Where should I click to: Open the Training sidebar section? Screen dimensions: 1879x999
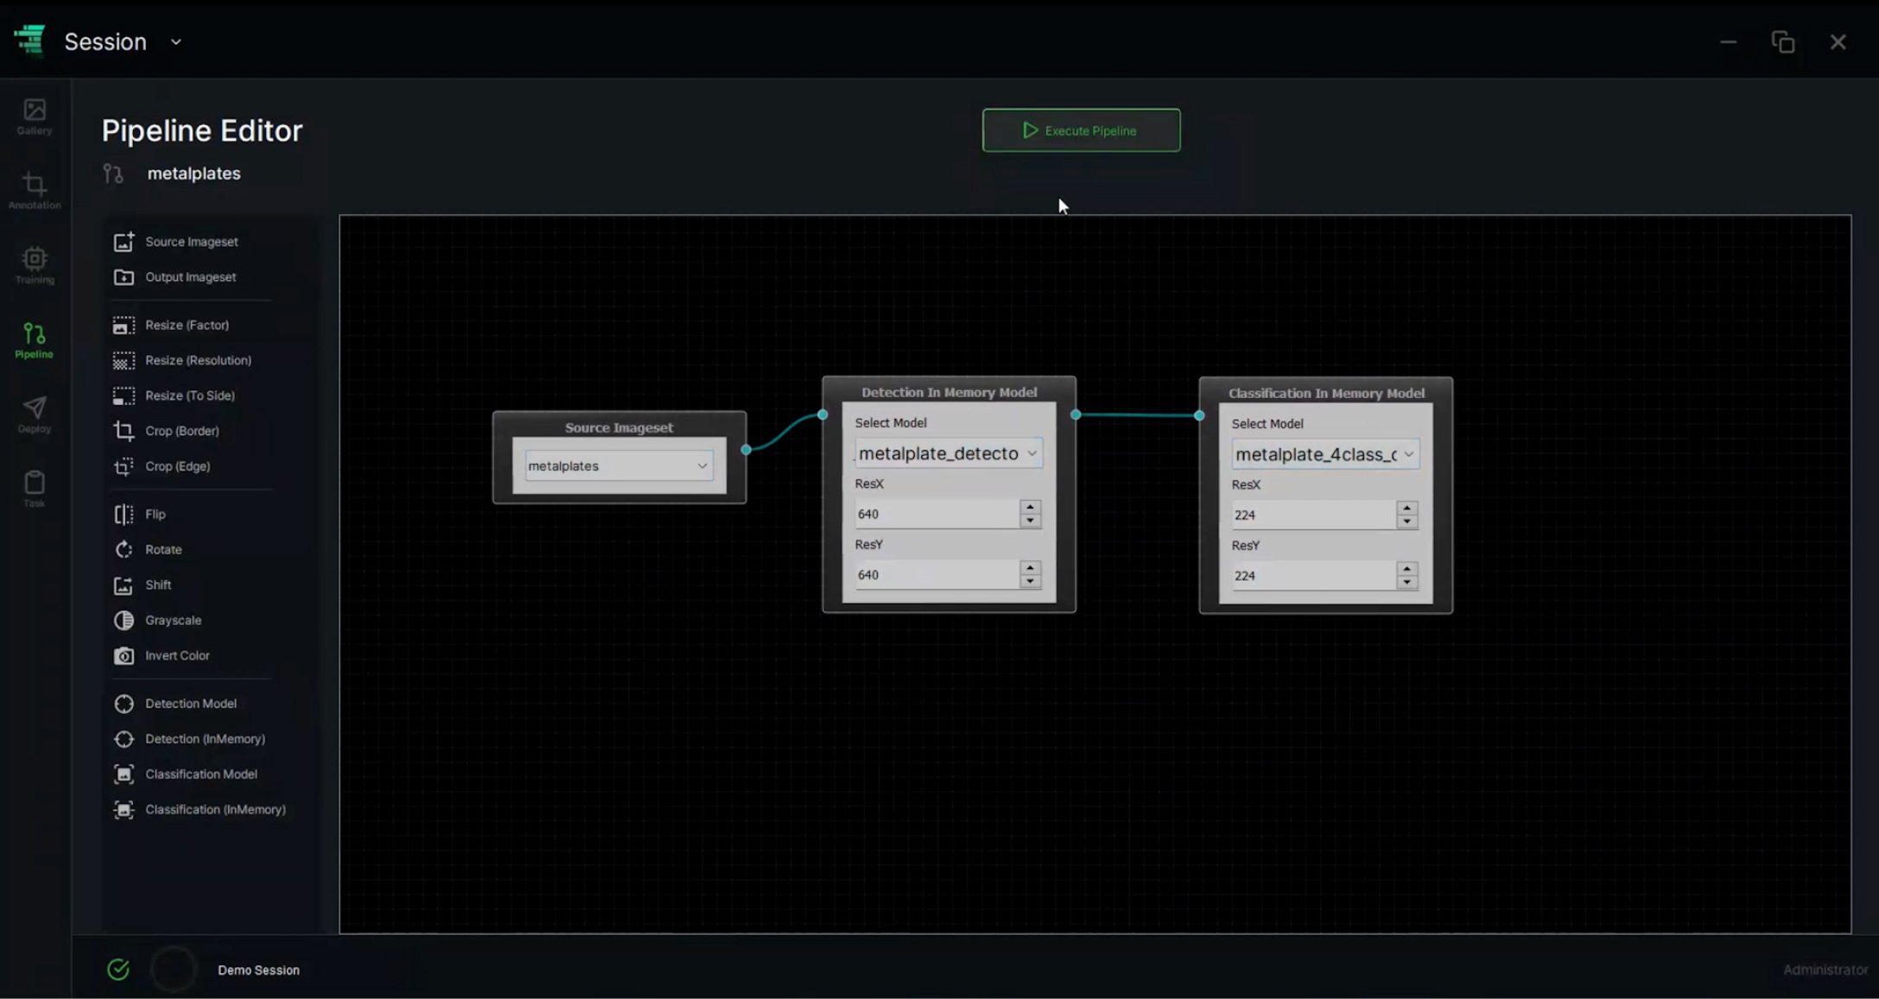point(35,266)
